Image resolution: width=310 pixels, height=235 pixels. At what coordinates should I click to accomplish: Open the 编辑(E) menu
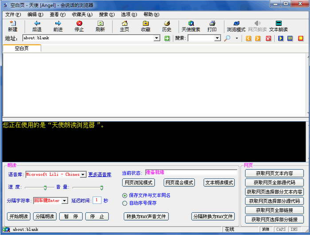pyautogui.click(x=35, y=15)
